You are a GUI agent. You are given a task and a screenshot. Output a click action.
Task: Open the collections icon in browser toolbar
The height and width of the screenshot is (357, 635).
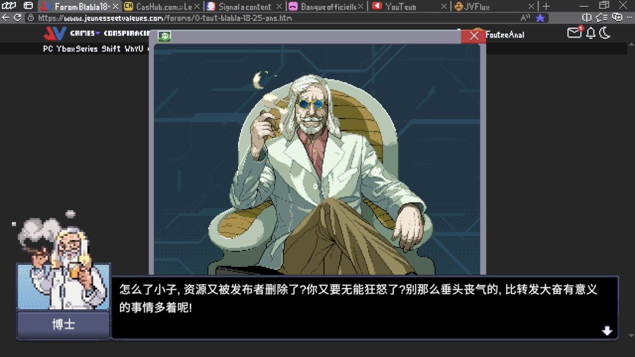617,18
